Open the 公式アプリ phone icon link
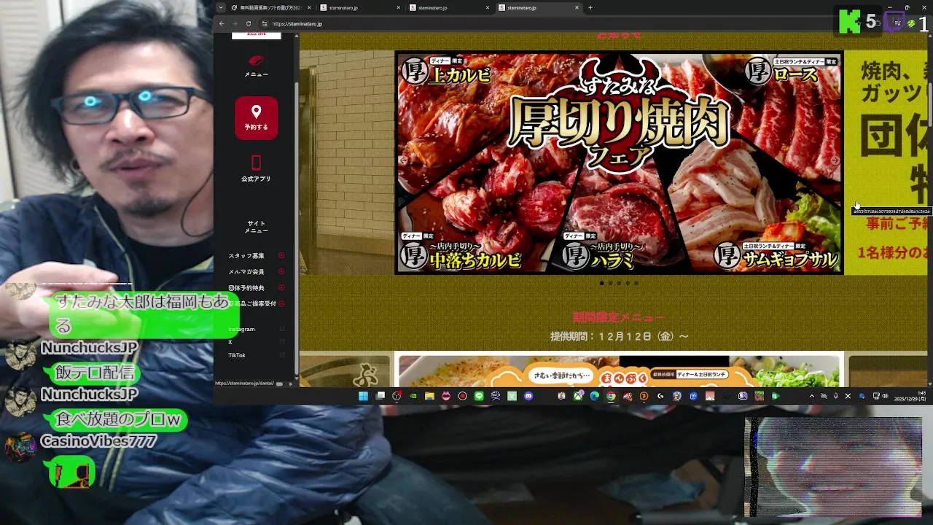The height and width of the screenshot is (525, 933). [x=256, y=162]
